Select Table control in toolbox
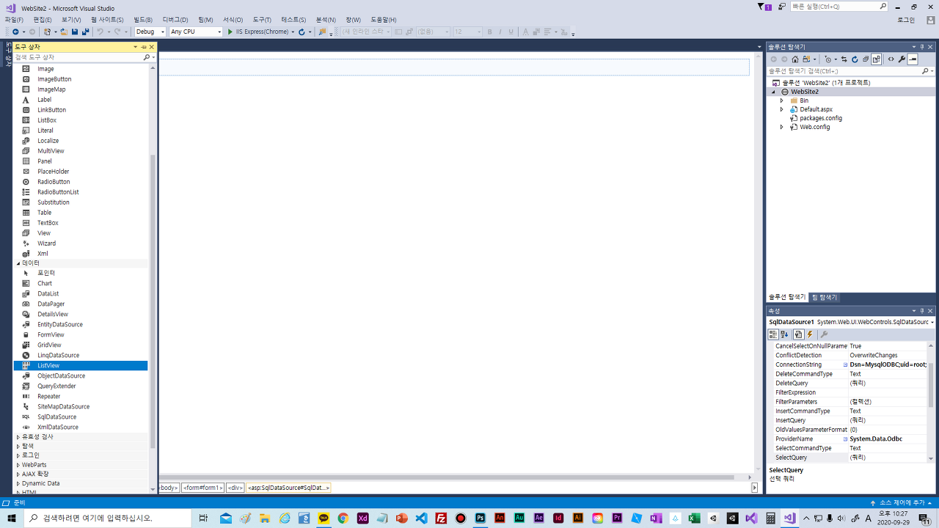The image size is (939, 528). [x=81, y=212]
